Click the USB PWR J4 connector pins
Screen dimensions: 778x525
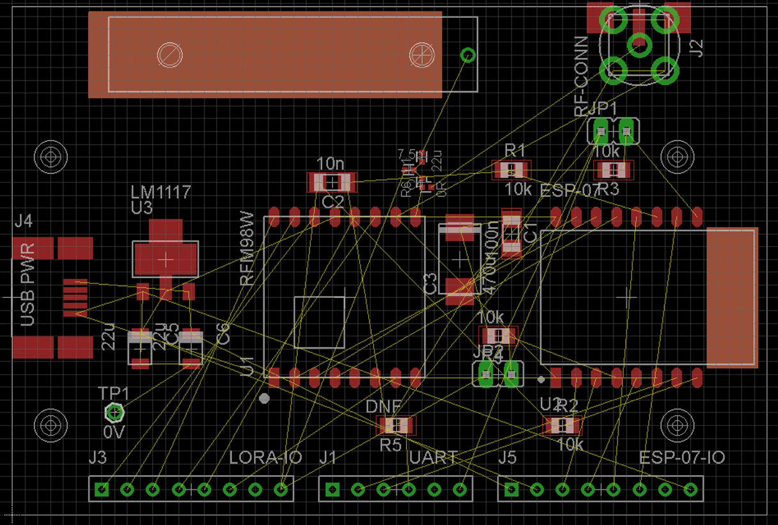[x=75, y=298]
